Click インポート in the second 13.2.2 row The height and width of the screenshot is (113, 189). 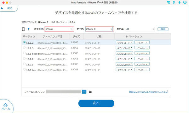click(x=142, y=59)
